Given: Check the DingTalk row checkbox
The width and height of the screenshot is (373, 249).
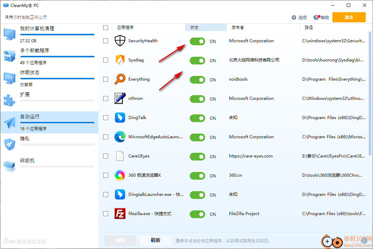Looking at the screenshot, I should 106,118.
